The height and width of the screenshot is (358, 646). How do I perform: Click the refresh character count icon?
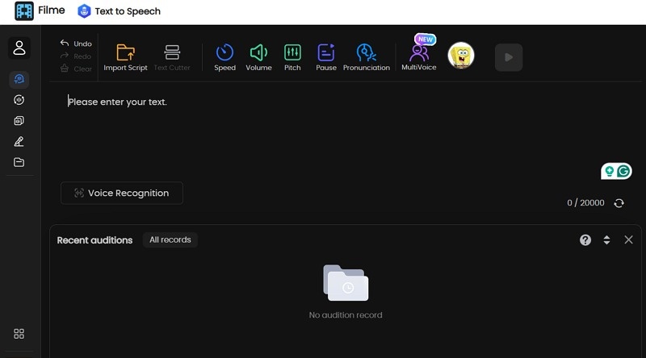[619, 203]
